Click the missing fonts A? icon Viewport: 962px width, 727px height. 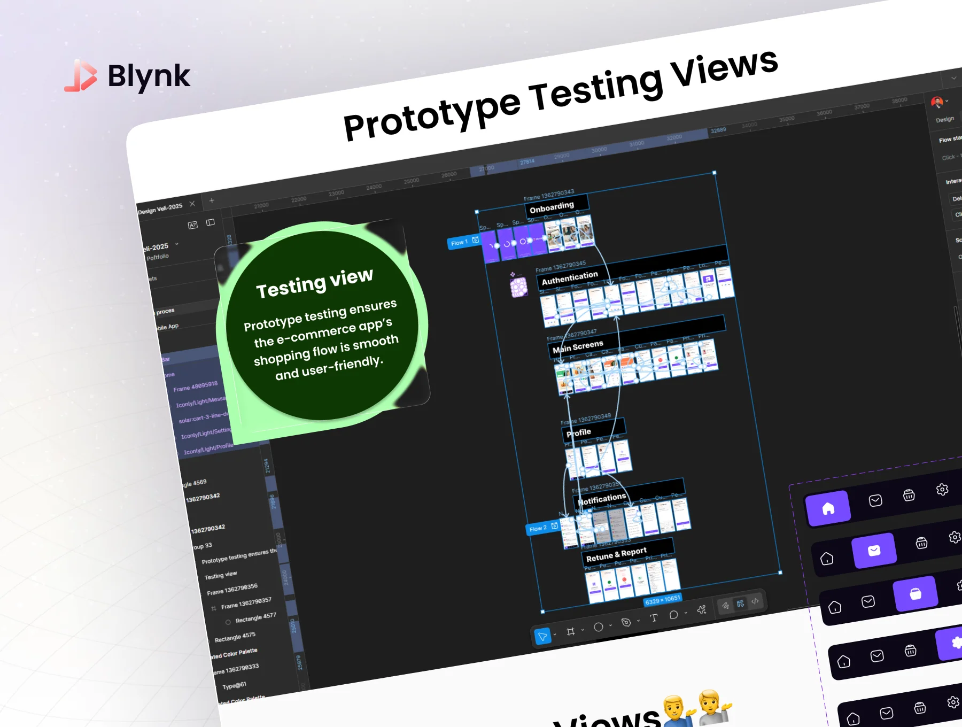(193, 225)
